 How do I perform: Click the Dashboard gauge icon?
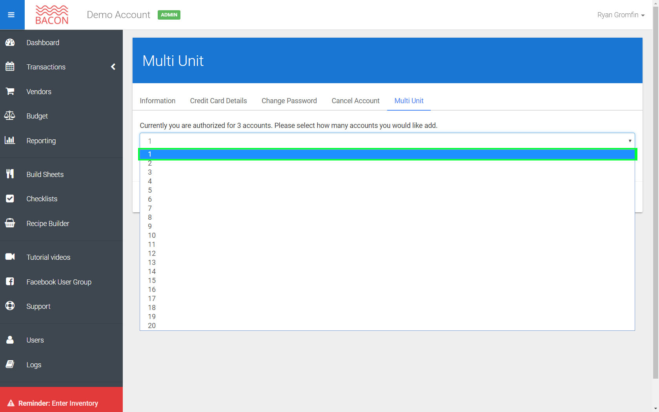[x=10, y=42]
